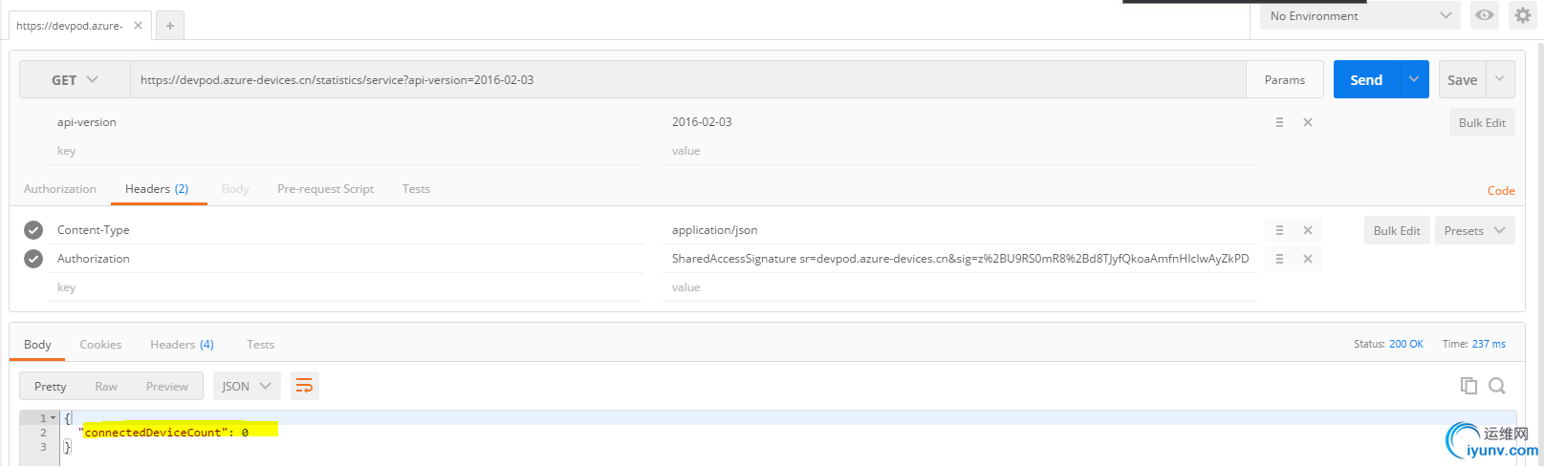The width and height of the screenshot is (1544, 466).
Task: Switch to the Authorization tab
Action: point(60,189)
